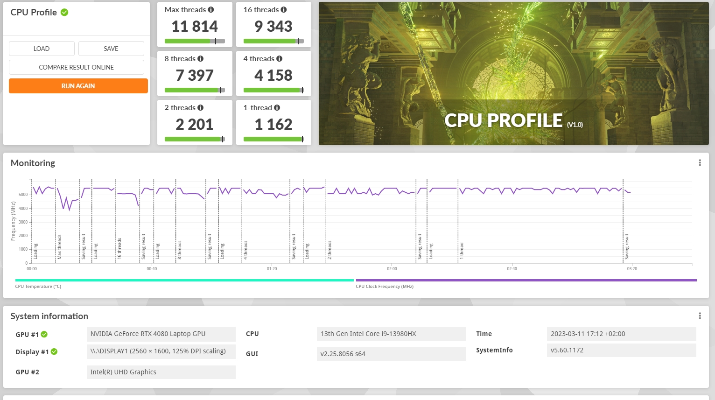Click green checkmark beside Display #1
The height and width of the screenshot is (400, 715).
(x=54, y=352)
